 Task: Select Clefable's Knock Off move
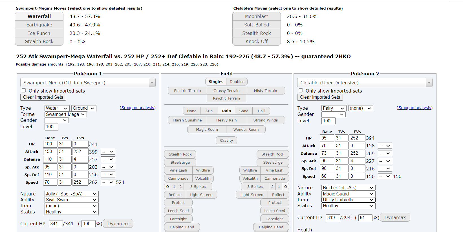[x=257, y=41]
